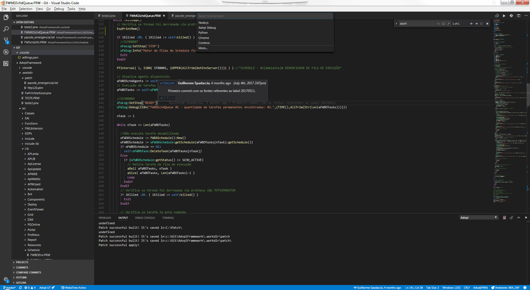Screen dimensions: 530x290
Task: Click WakaTime Active in status bar
Action: pos(74,288)
